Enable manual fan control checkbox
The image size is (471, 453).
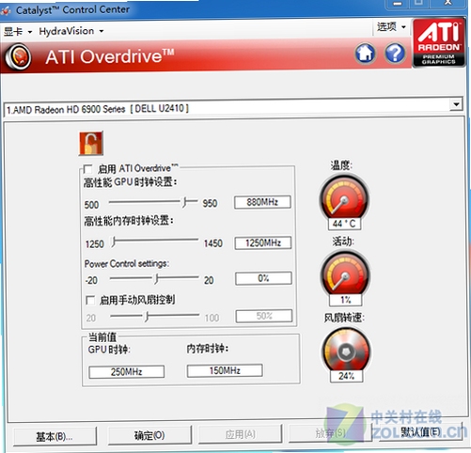pyautogui.click(x=90, y=301)
